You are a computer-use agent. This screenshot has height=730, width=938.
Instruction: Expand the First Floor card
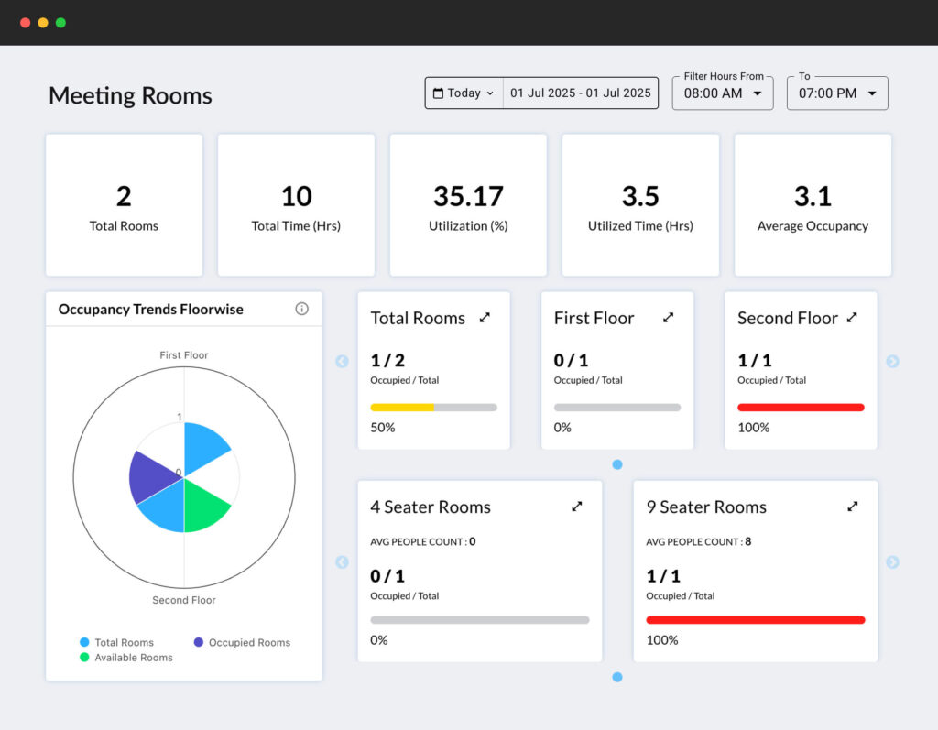pyautogui.click(x=668, y=318)
